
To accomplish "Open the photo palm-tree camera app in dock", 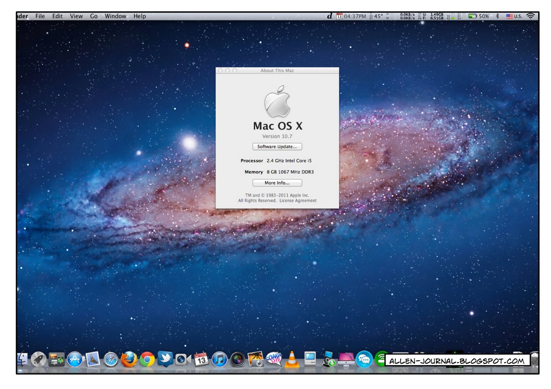I will (256, 359).
